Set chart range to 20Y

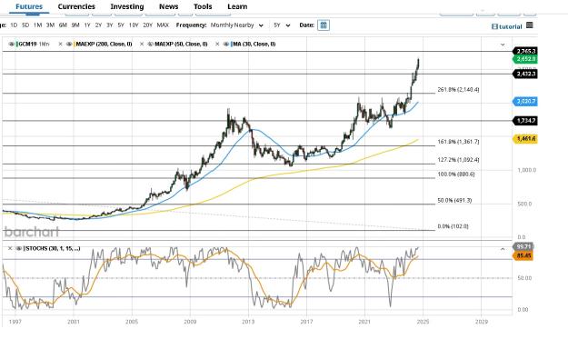pyautogui.click(x=148, y=25)
